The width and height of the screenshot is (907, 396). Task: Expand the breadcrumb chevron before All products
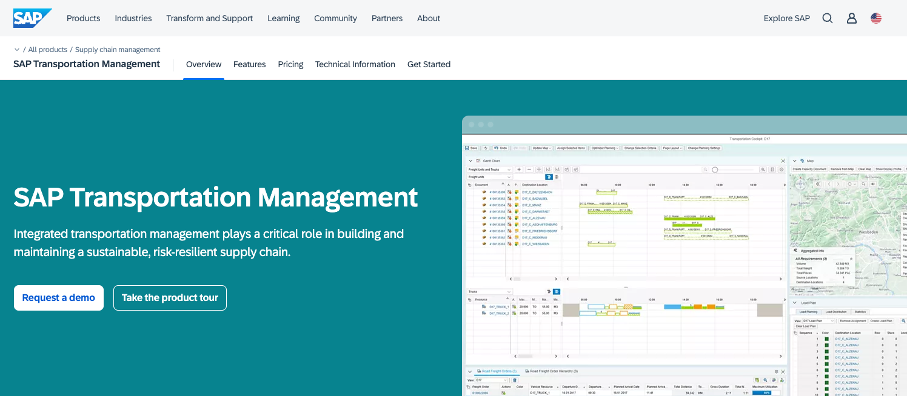[x=17, y=50]
